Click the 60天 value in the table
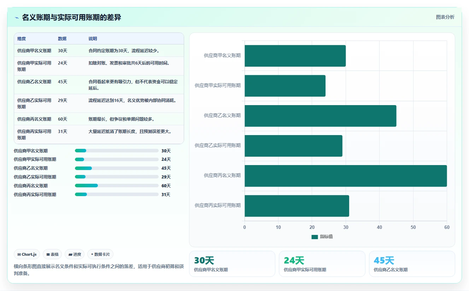 63,119
